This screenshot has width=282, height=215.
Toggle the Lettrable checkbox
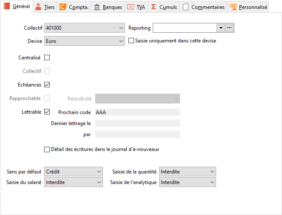[x=47, y=112]
